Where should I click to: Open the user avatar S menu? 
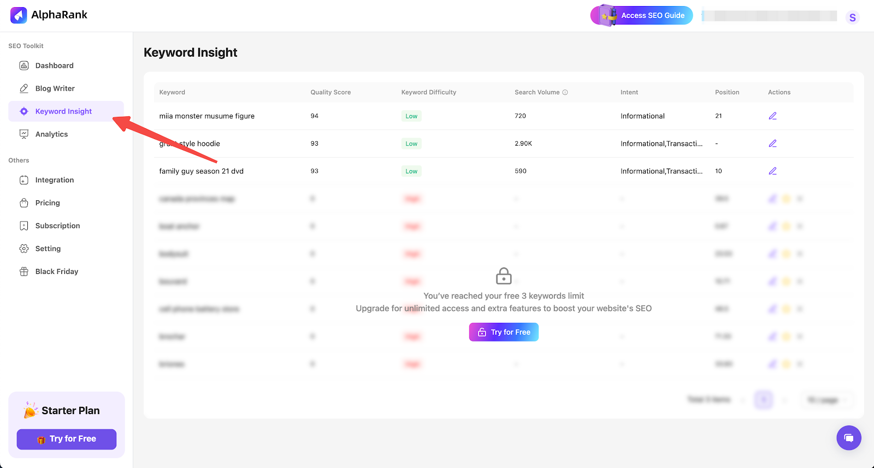(852, 17)
